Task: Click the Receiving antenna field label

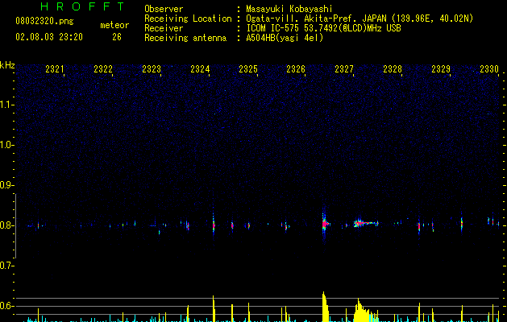Action: [185, 38]
